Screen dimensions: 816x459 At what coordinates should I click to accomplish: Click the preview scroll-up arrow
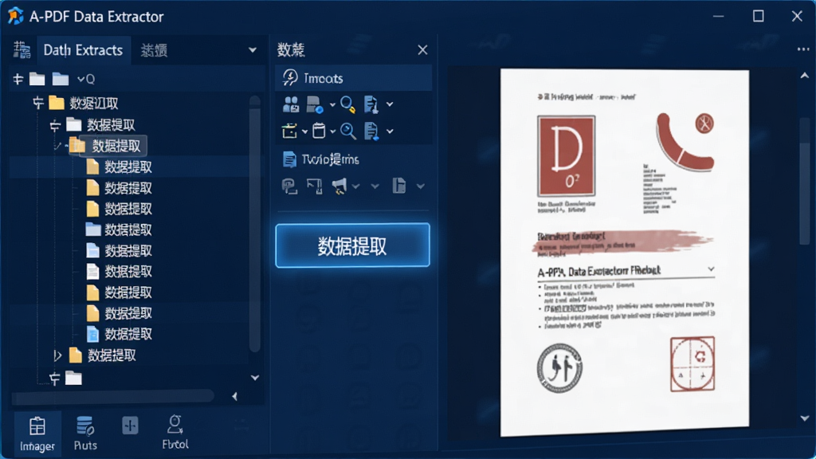[805, 76]
